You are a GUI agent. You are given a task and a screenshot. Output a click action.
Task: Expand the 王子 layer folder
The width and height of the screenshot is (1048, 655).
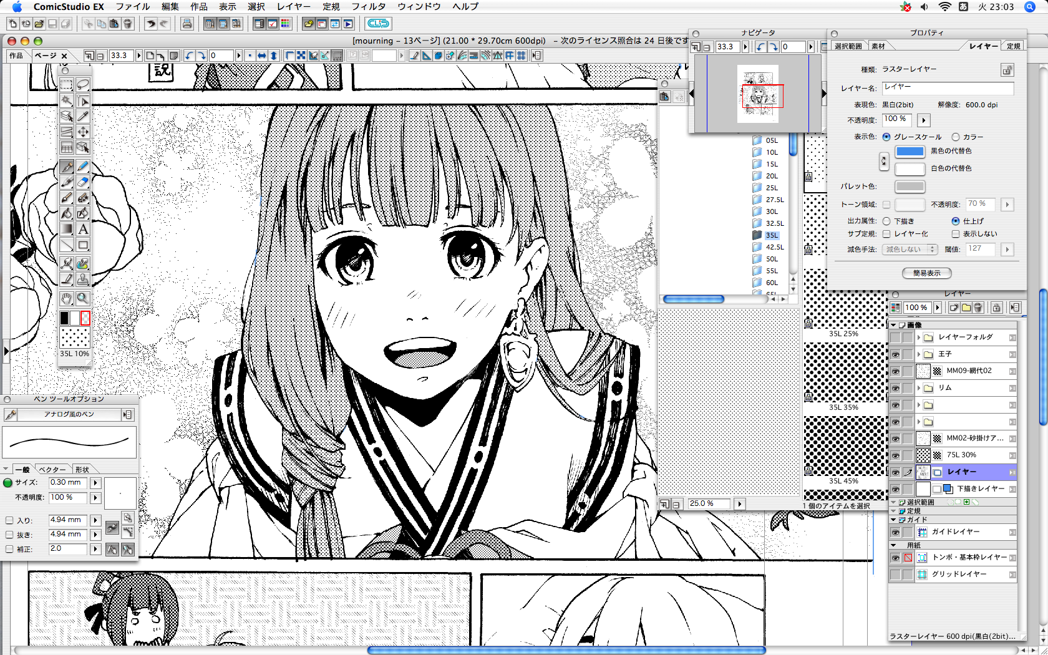pos(919,354)
